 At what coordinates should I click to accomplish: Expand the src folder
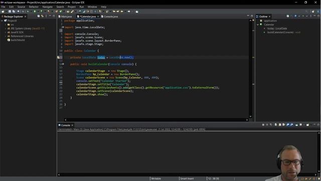6,25
